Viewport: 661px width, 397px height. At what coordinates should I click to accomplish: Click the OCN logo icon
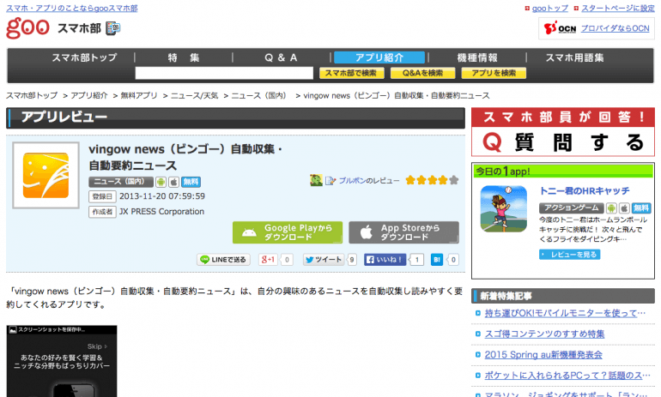tap(560, 28)
